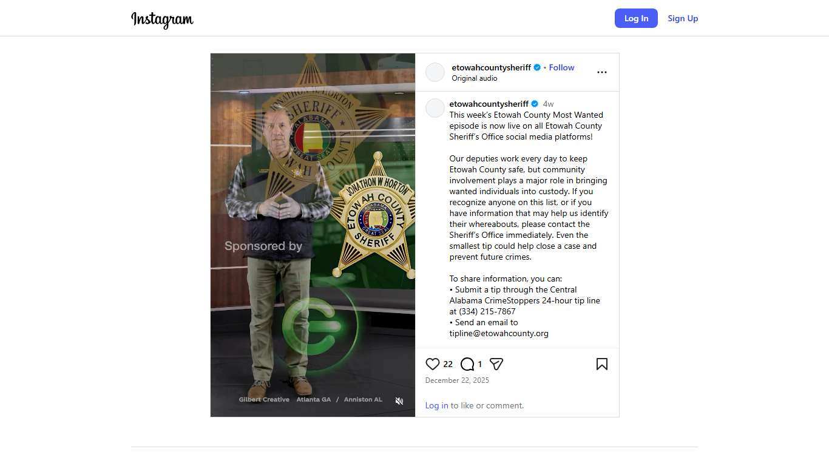Click the header profile avatar of etowahcountysheriff
This screenshot has height=466, width=829.
(435, 72)
